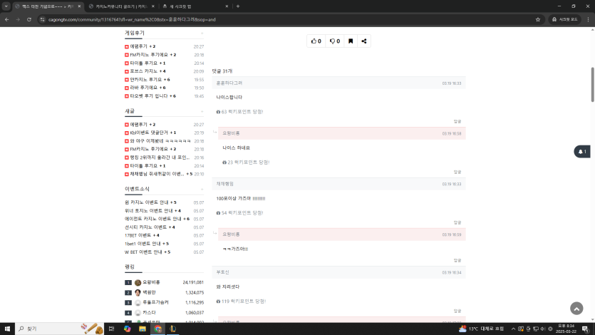Reply to 요왕비룡's comment '나이스 하네요'

(457, 172)
